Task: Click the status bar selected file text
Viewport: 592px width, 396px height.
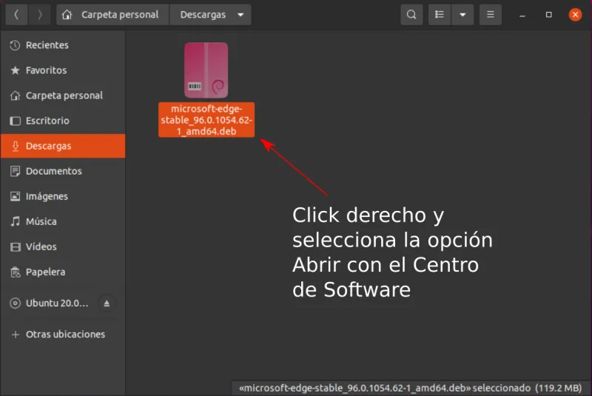Action: coord(411,388)
